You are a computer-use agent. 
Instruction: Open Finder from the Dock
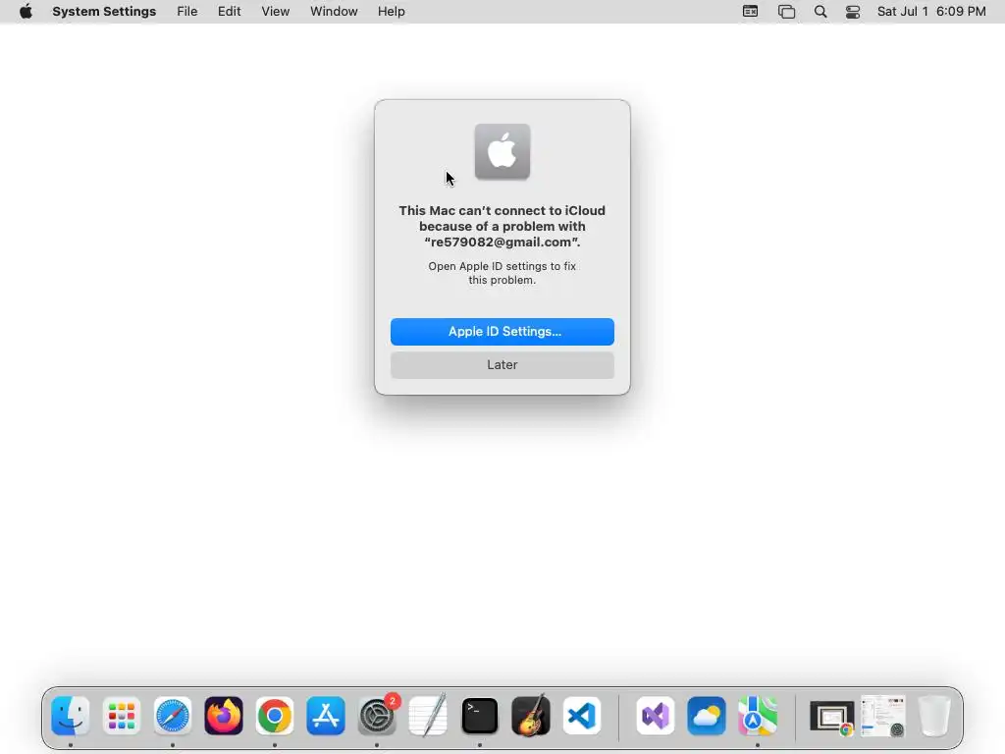click(70, 716)
